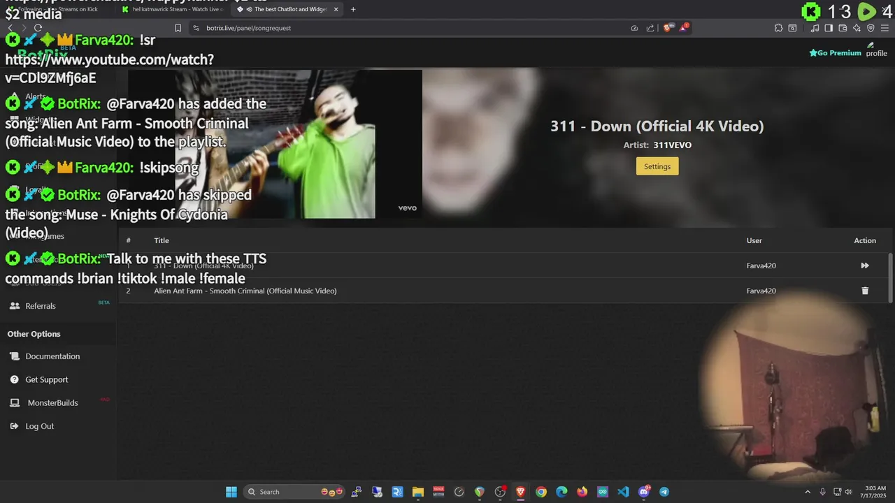Delete Alien Ant Farm song with trash icon
This screenshot has width=895, height=503.
coord(865,291)
